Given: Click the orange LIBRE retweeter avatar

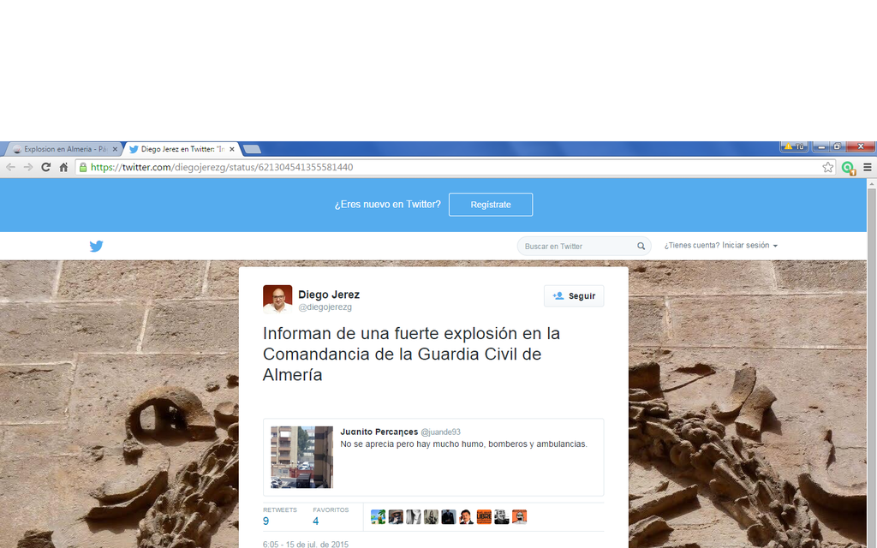Looking at the screenshot, I should pyautogui.click(x=484, y=516).
